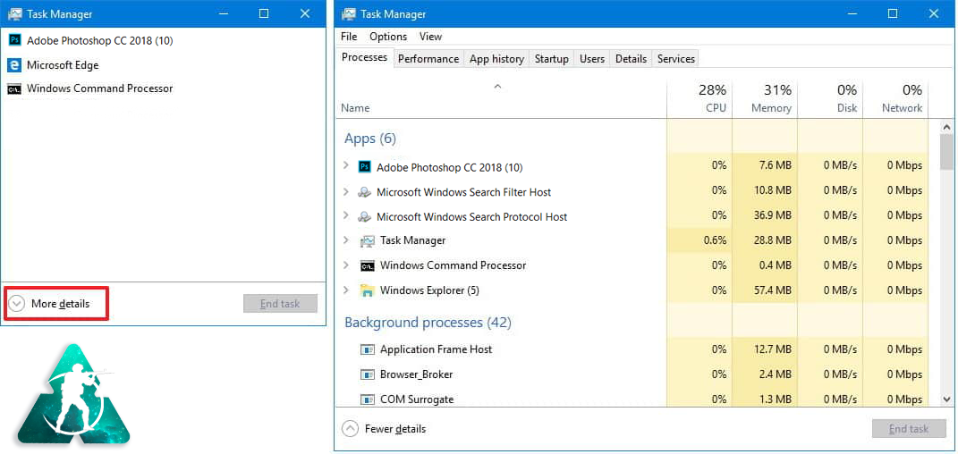This screenshot has width=958, height=454.
Task: Click the scrollbar down arrow in Processes list
Action: click(947, 399)
